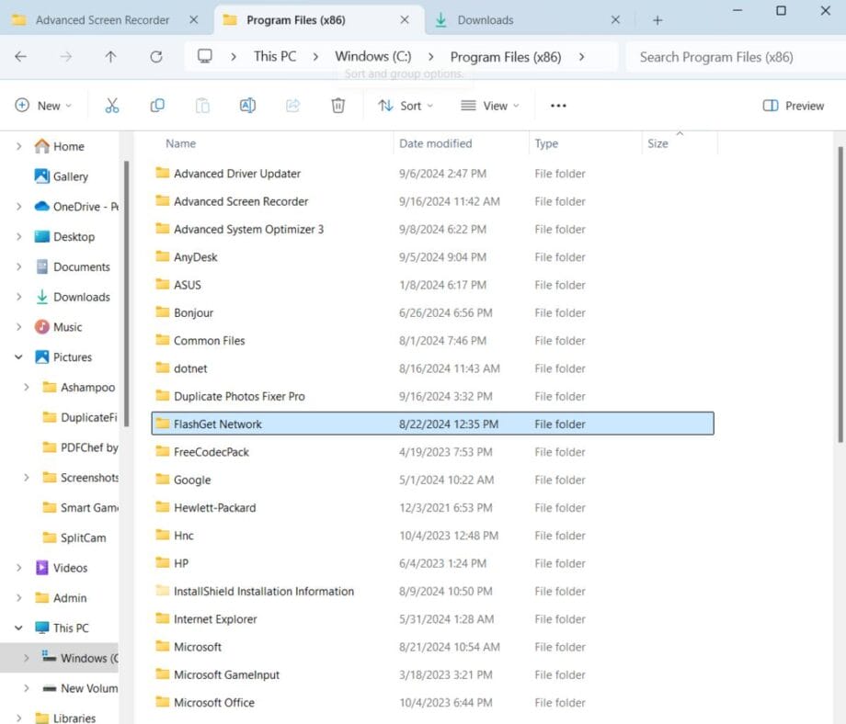The height and width of the screenshot is (724, 846).
Task: Collapse This PC in the navigation pane
Action: pyautogui.click(x=17, y=628)
